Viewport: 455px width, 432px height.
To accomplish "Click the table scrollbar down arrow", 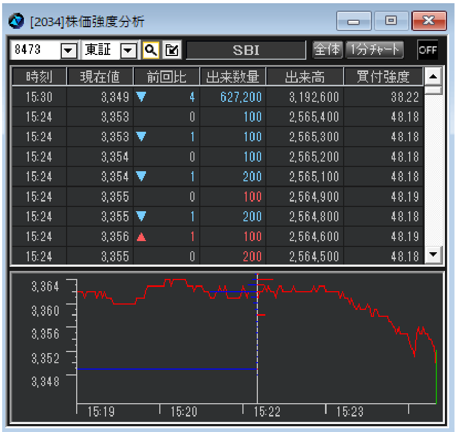I will click(x=433, y=255).
